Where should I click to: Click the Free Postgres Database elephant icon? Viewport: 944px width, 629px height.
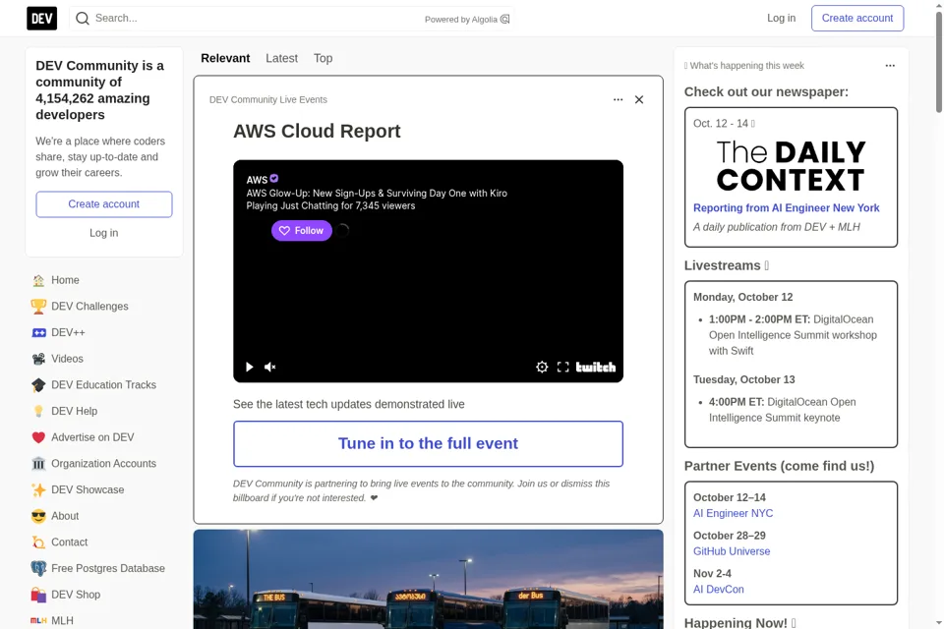click(38, 568)
